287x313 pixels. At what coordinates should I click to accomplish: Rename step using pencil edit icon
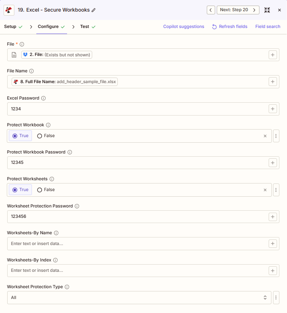(93, 10)
